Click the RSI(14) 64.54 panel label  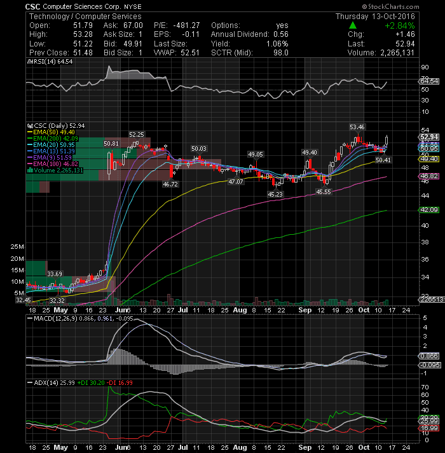(53, 62)
